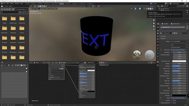This screenshot has width=189, height=106.
Task: Toggle Use Nodes checkbox
Action: point(60,63)
